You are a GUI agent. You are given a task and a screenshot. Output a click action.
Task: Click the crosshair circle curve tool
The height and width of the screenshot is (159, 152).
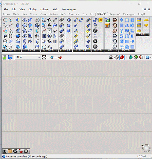click(5, 41)
